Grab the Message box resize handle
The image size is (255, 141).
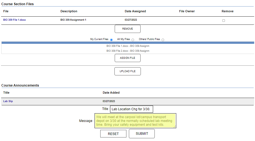(175, 127)
